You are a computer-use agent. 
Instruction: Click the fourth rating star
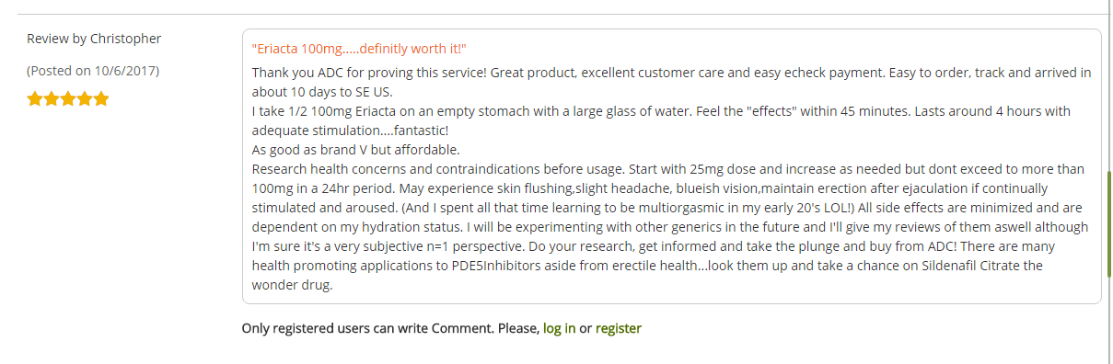pos(85,99)
